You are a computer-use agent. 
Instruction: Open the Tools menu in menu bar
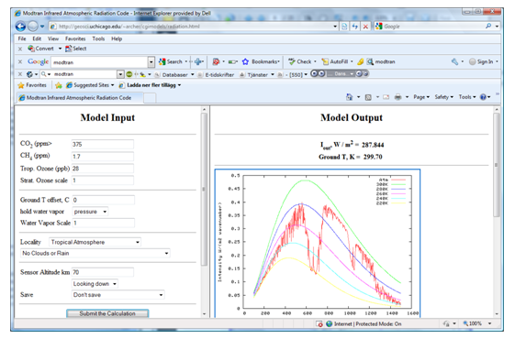point(98,38)
